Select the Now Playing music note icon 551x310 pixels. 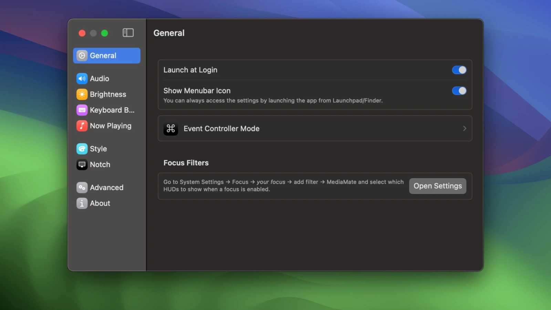[x=82, y=126]
